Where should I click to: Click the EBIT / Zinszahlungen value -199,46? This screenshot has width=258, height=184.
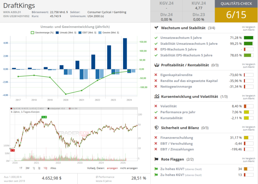point(236,149)
